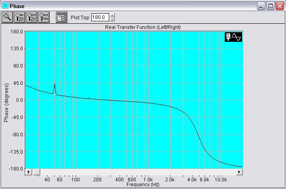Viewport: 286px width, 189px height.
Task: Maximize the Phase window
Action: [271, 6]
